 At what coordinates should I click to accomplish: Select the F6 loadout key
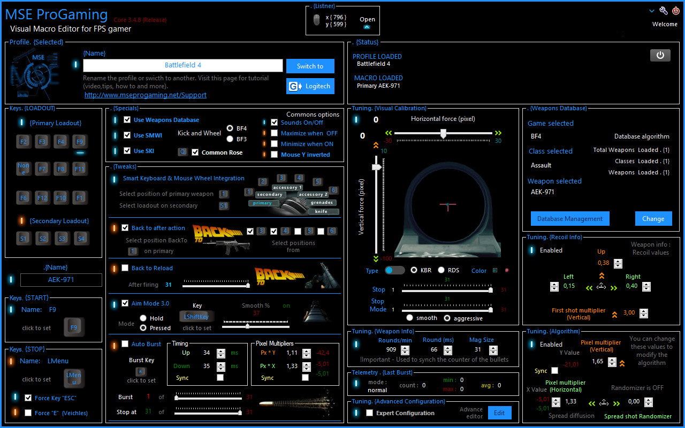coord(24,197)
